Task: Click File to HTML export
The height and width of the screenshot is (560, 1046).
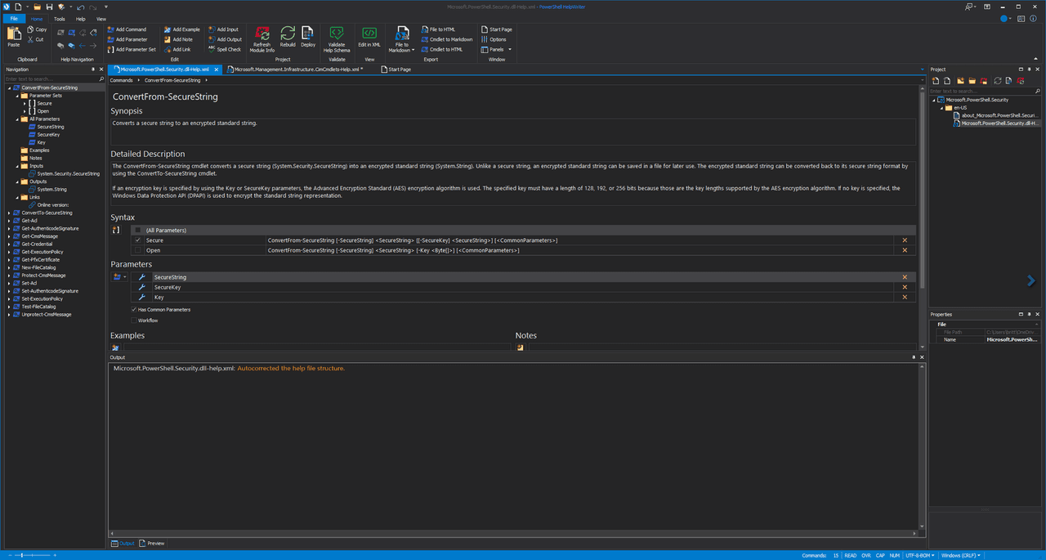Action: tap(438, 29)
